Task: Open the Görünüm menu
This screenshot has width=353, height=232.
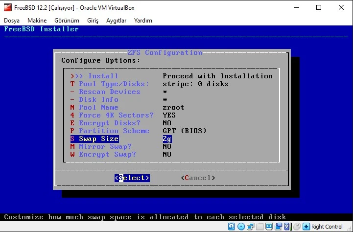Action: click(x=67, y=21)
